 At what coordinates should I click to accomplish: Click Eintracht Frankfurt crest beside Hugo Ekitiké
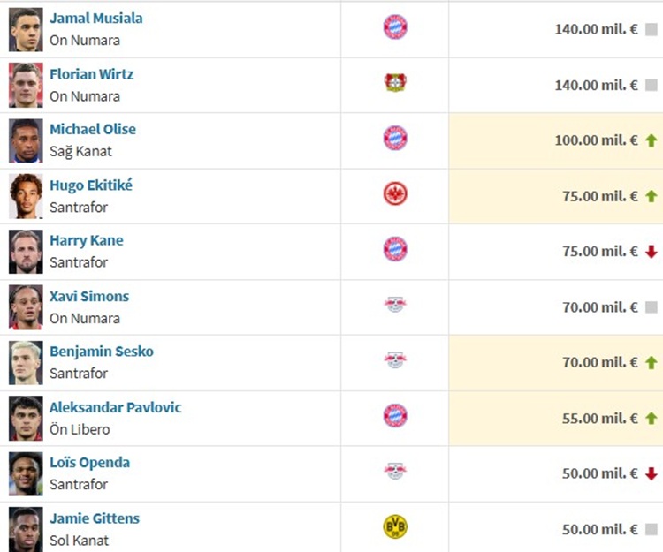(395, 194)
